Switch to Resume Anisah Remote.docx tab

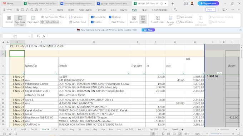76,4
